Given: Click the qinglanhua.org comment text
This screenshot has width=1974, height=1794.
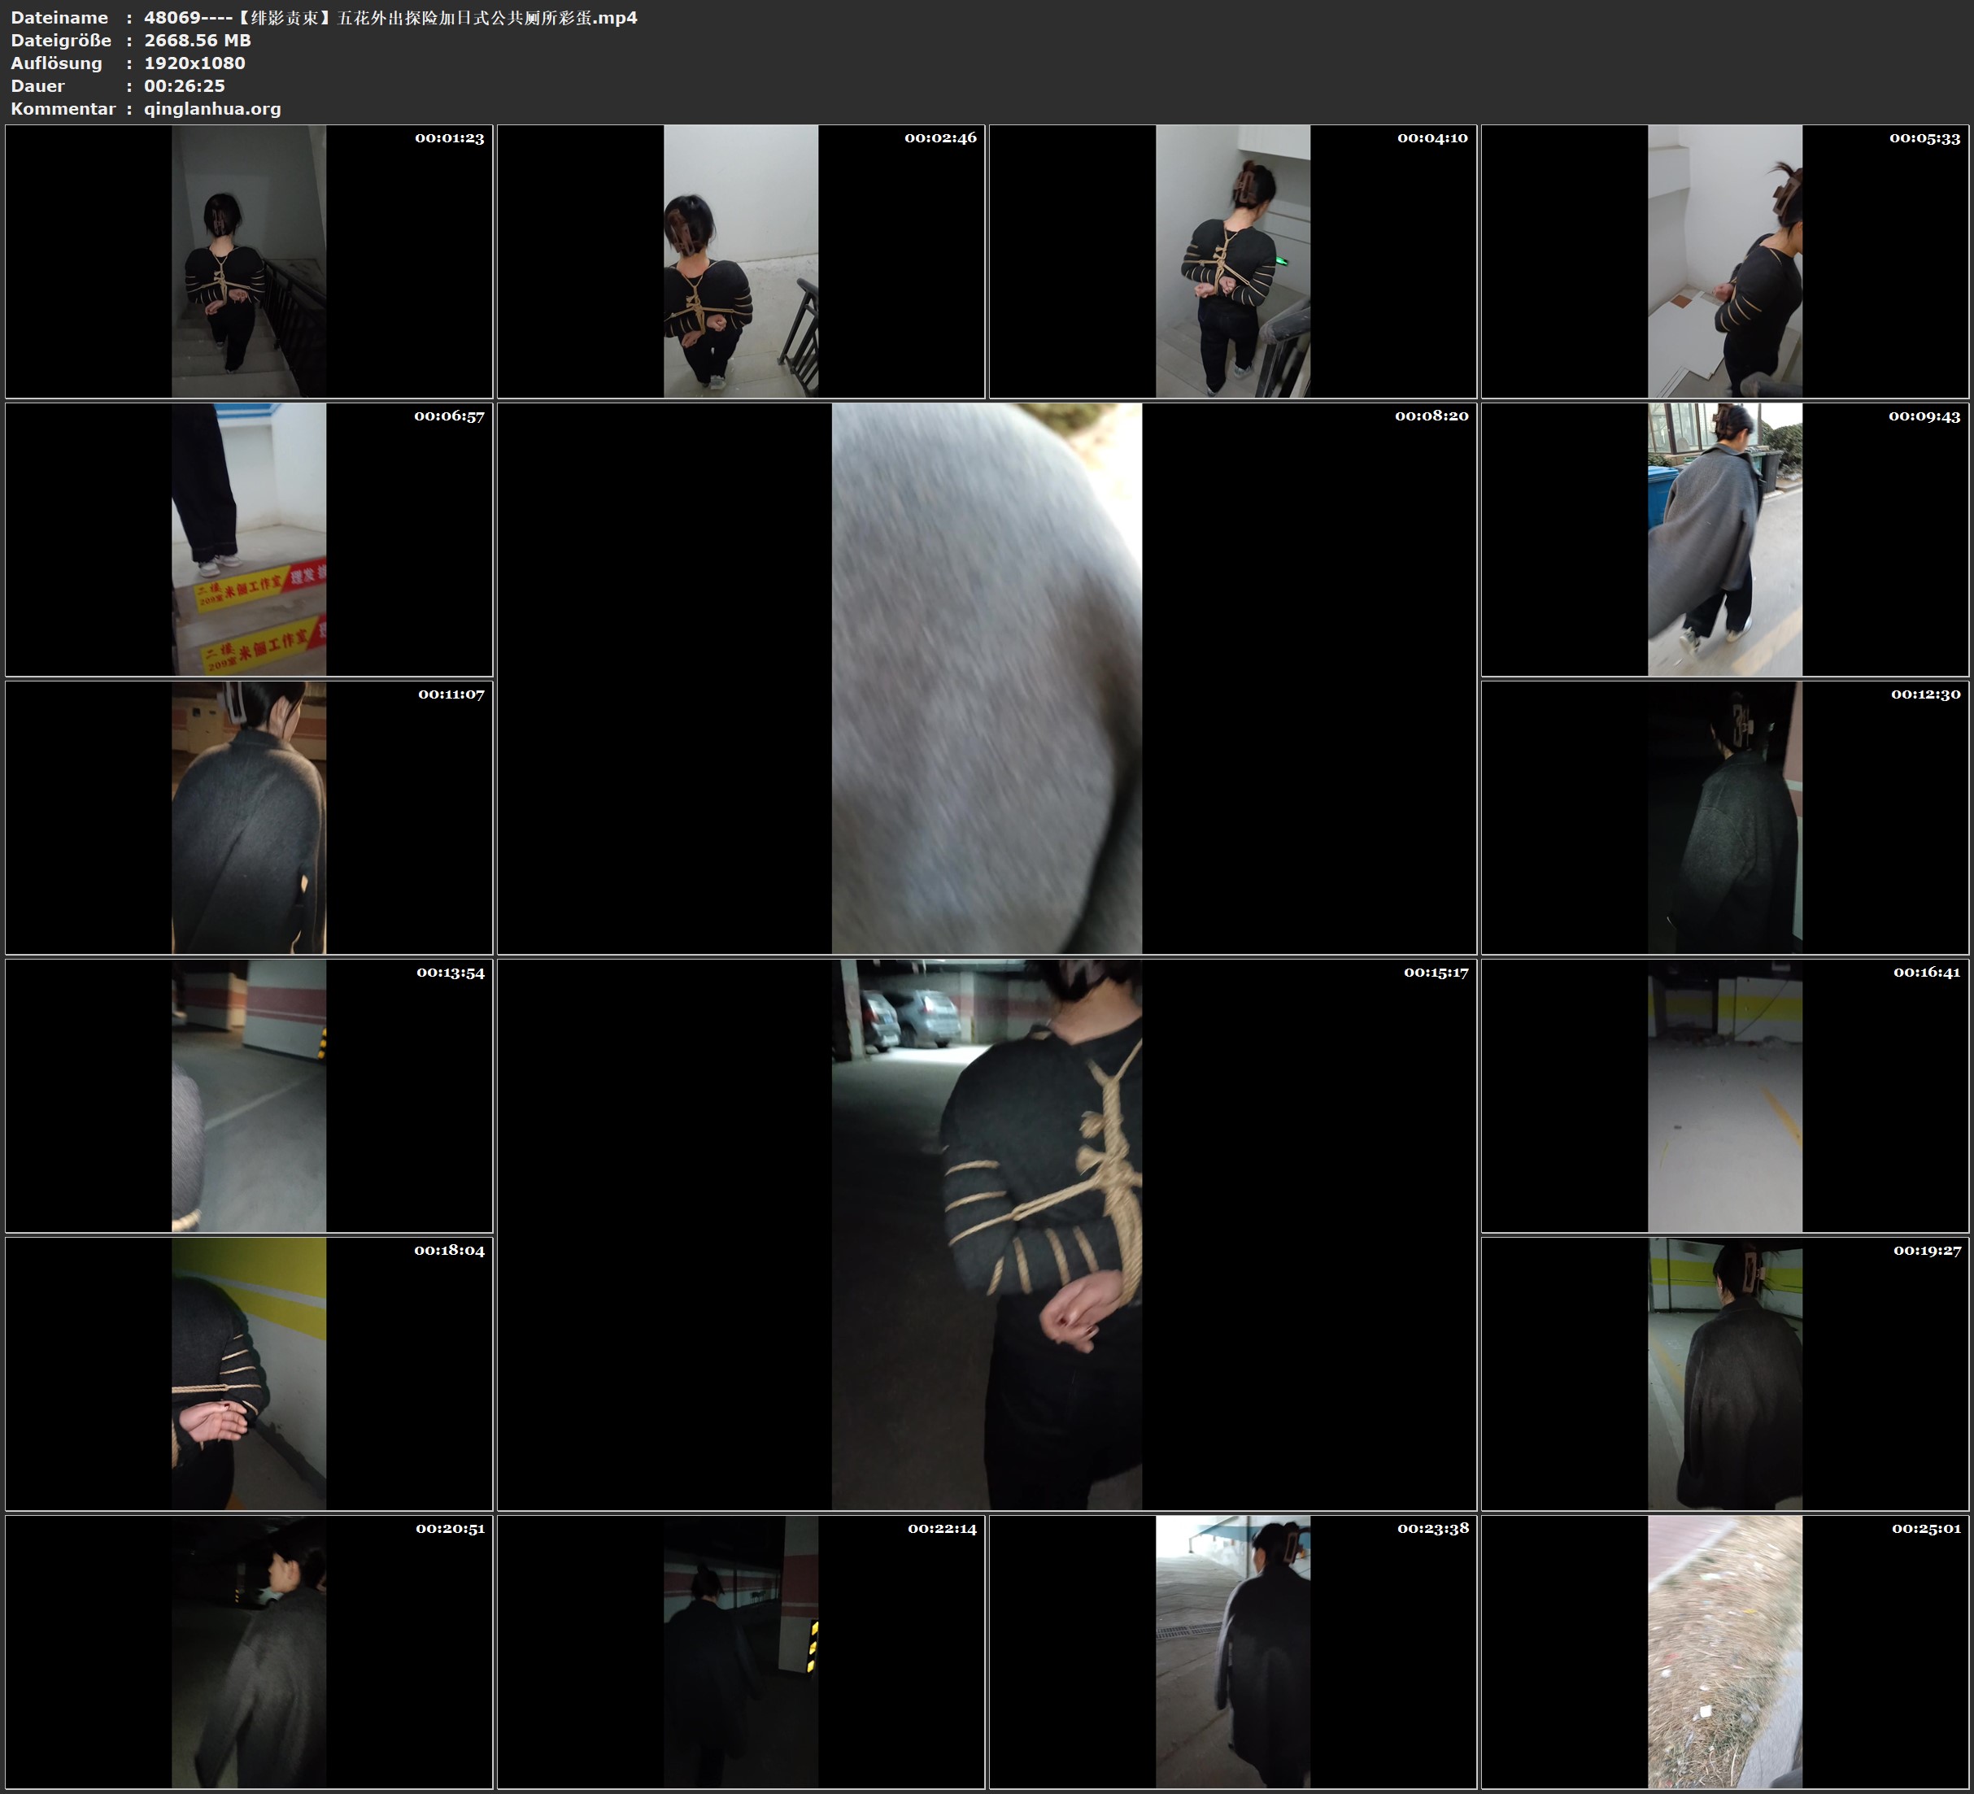Looking at the screenshot, I should [x=212, y=109].
